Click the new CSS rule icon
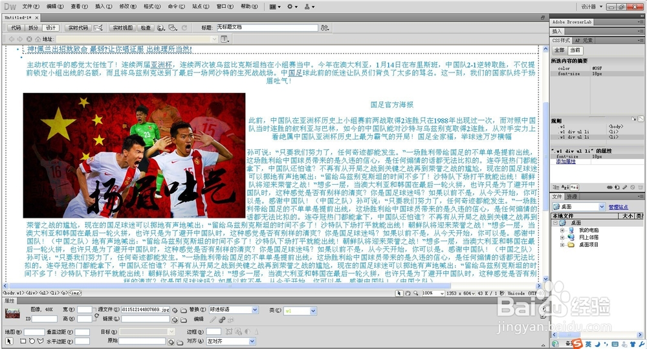This screenshot has width=647, height=349. (617, 187)
